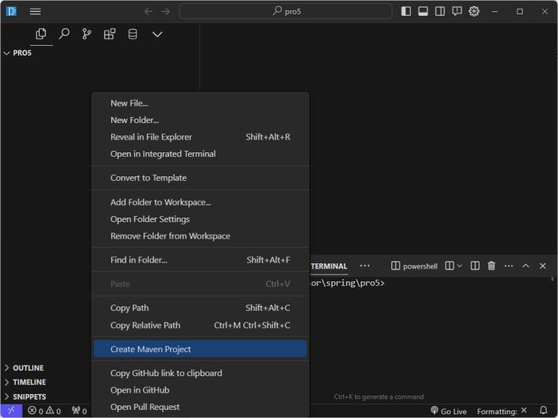Click the launch profile split icon
Screen dimensions: 558x418
click(449, 266)
